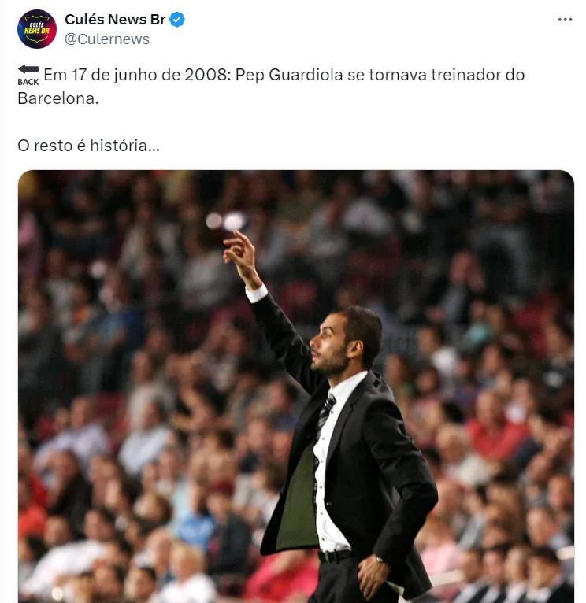Click the 'Pep Guardiola' name in tweet text
This screenshot has width=586, height=603.
(x=289, y=75)
